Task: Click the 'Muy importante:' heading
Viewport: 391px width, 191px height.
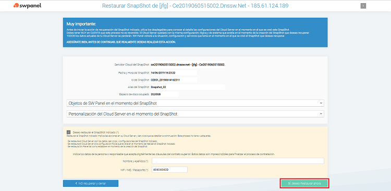Action: pyautogui.click(x=81, y=24)
